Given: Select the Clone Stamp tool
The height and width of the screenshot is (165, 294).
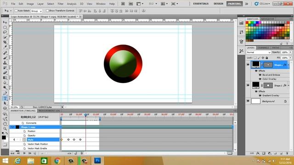Looking at the screenshot, I should 5,63.
